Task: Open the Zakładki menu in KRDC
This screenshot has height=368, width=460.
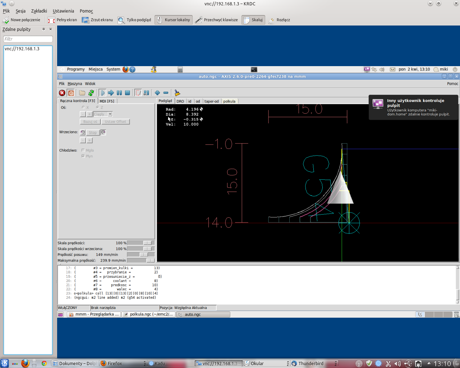Action: pyautogui.click(x=39, y=11)
